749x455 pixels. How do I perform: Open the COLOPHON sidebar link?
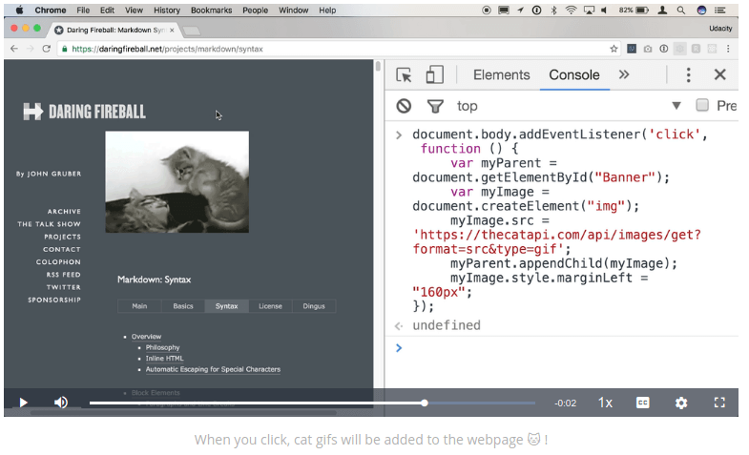click(x=58, y=262)
